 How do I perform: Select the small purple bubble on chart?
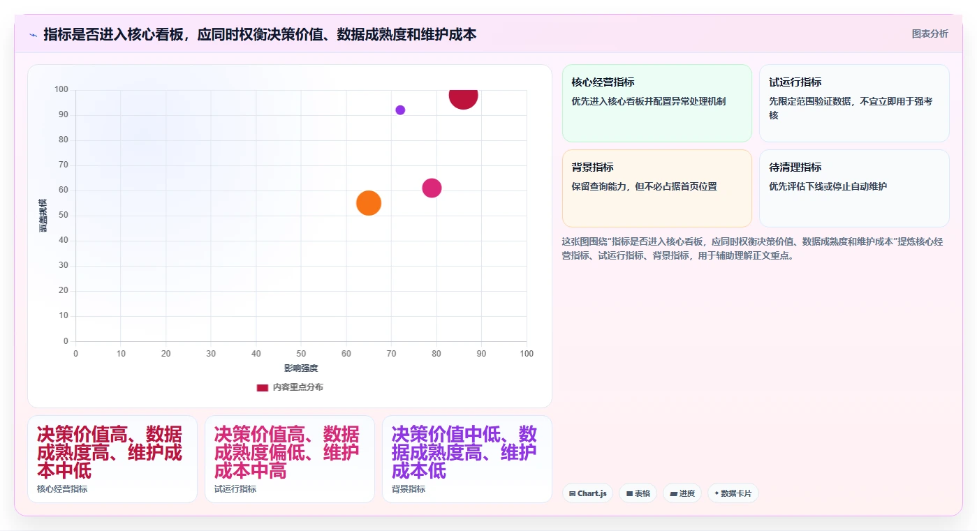coord(400,110)
